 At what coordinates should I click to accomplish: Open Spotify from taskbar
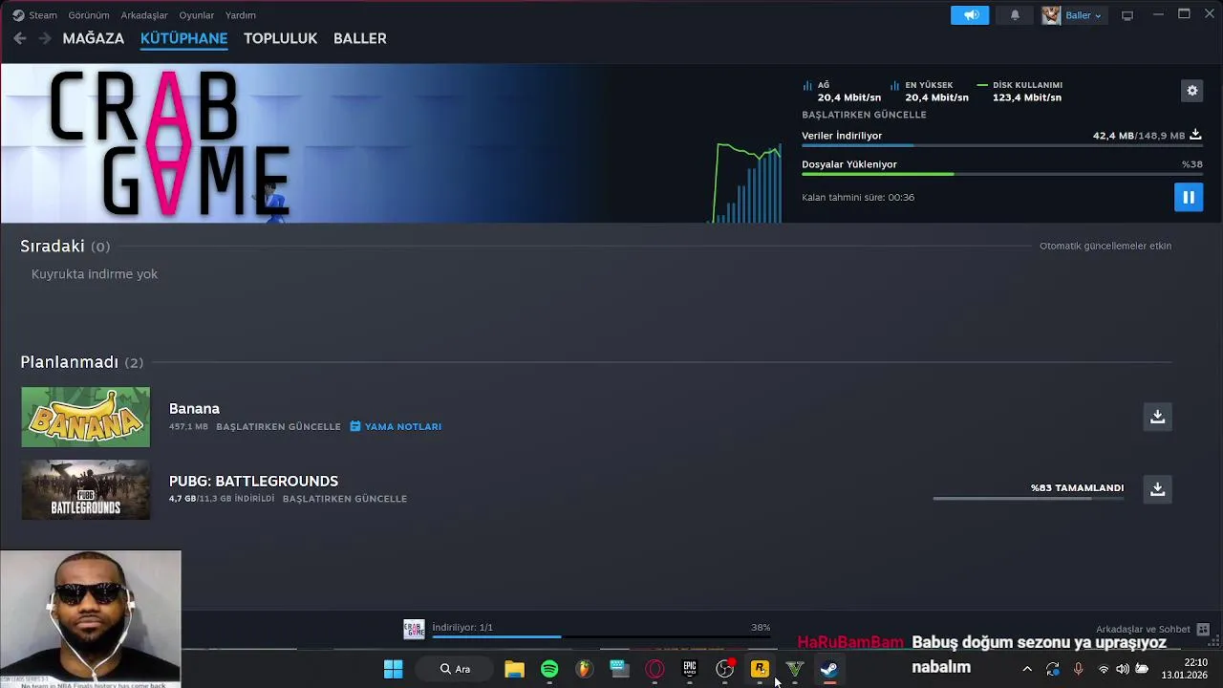pyautogui.click(x=549, y=669)
